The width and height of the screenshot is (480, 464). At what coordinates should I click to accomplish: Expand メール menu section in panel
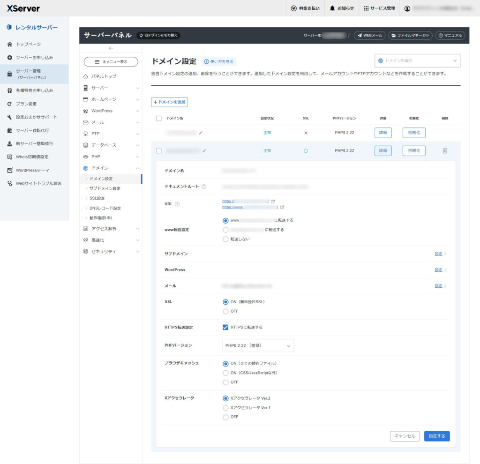[x=111, y=122]
